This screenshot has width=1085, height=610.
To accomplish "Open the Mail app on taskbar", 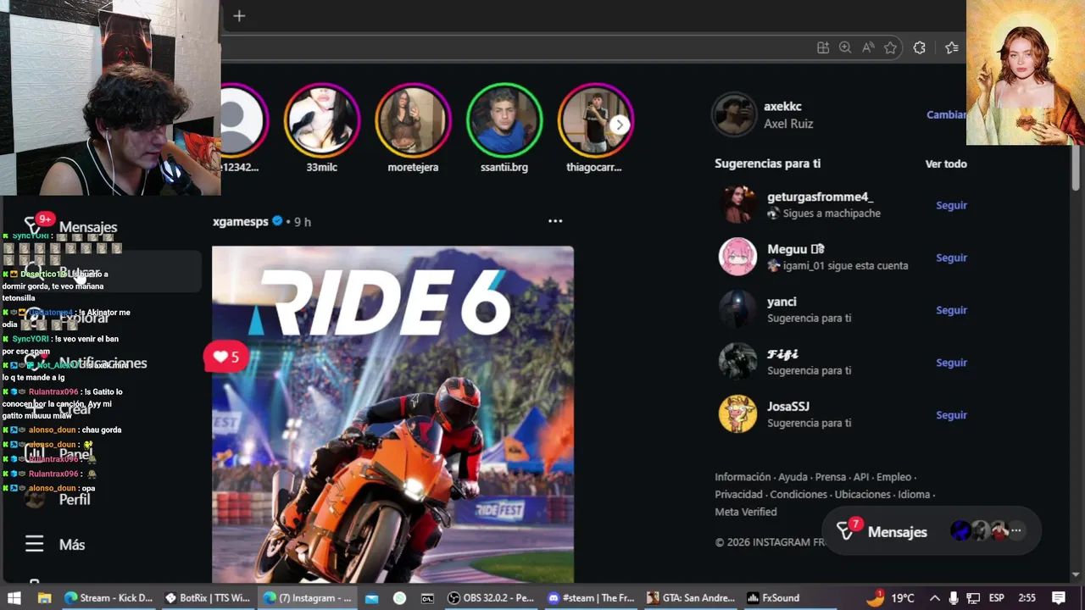I will (x=371, y=597).
